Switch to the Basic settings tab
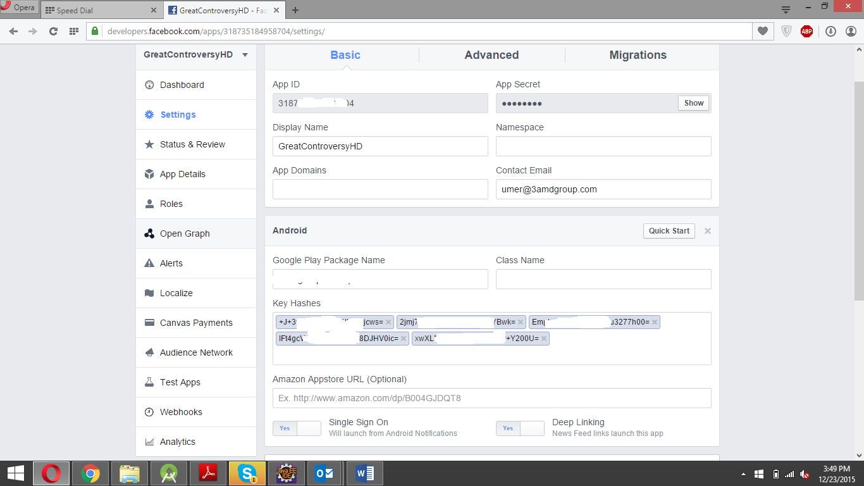This screenshot has width=864, height=486. [345, 55]
